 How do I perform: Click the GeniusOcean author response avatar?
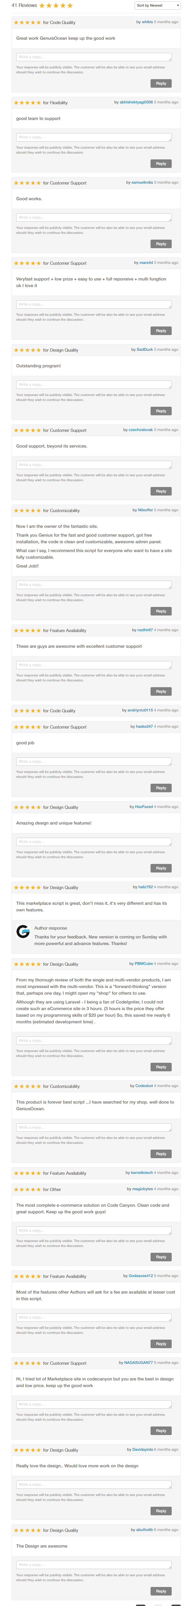(23, 932)
